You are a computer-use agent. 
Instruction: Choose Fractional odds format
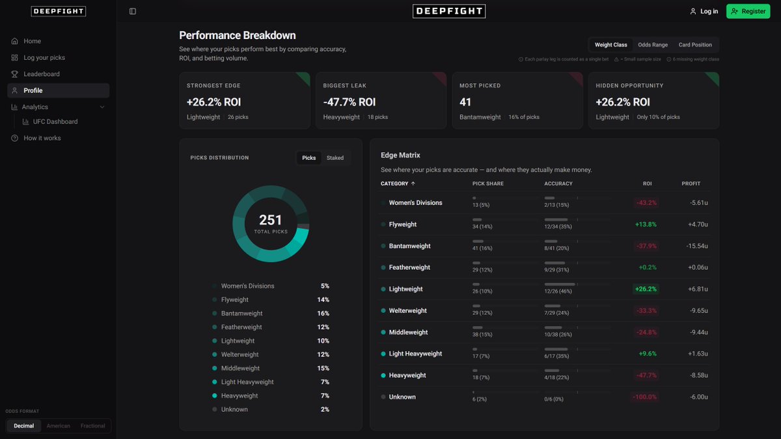click(93, 426)
